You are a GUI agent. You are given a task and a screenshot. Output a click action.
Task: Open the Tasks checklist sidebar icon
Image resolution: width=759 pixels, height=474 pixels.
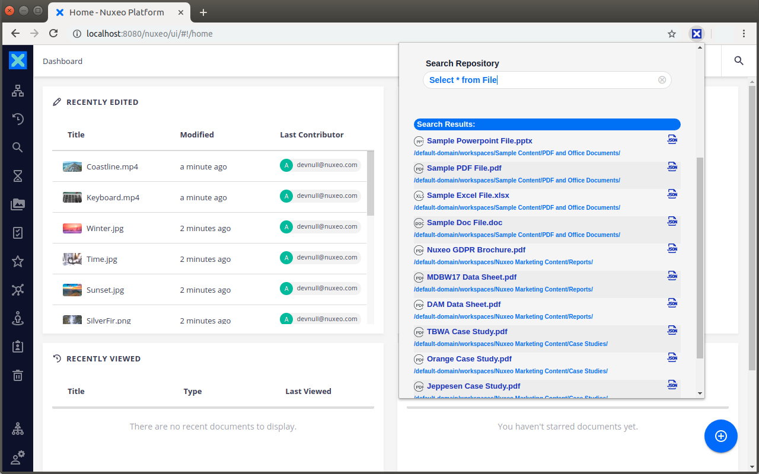coord(18,233)
